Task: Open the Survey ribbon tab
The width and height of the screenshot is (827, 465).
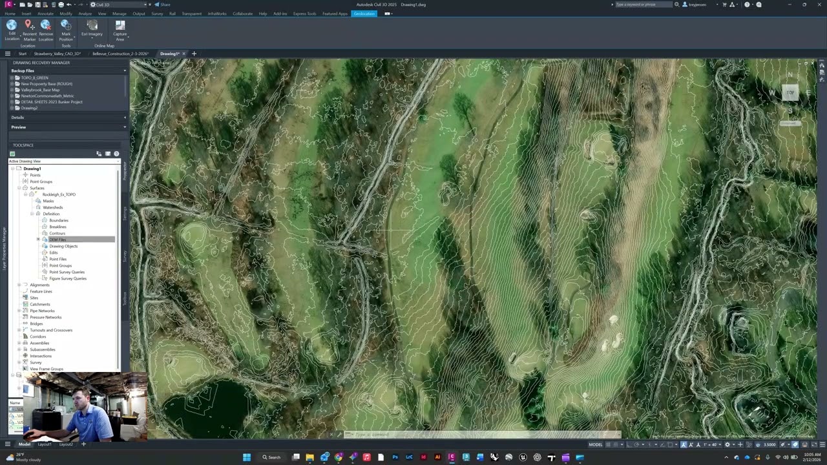Action: click(x=157, y=14)
